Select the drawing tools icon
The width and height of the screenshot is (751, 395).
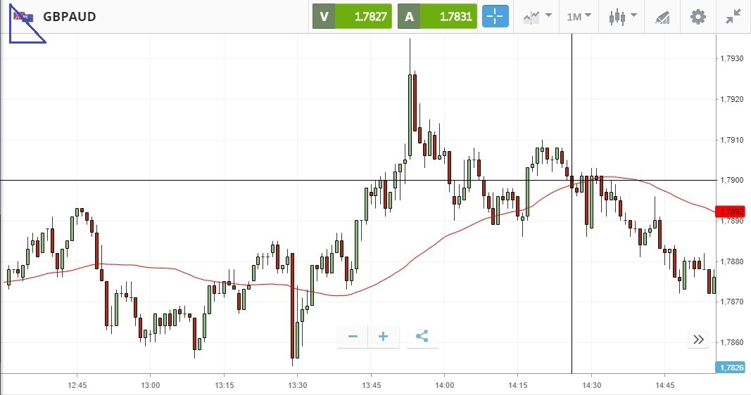tap(662, 16)
